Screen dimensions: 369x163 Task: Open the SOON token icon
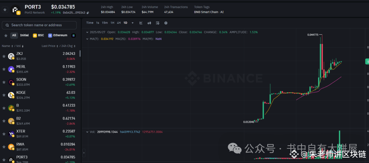click(11, 82)
